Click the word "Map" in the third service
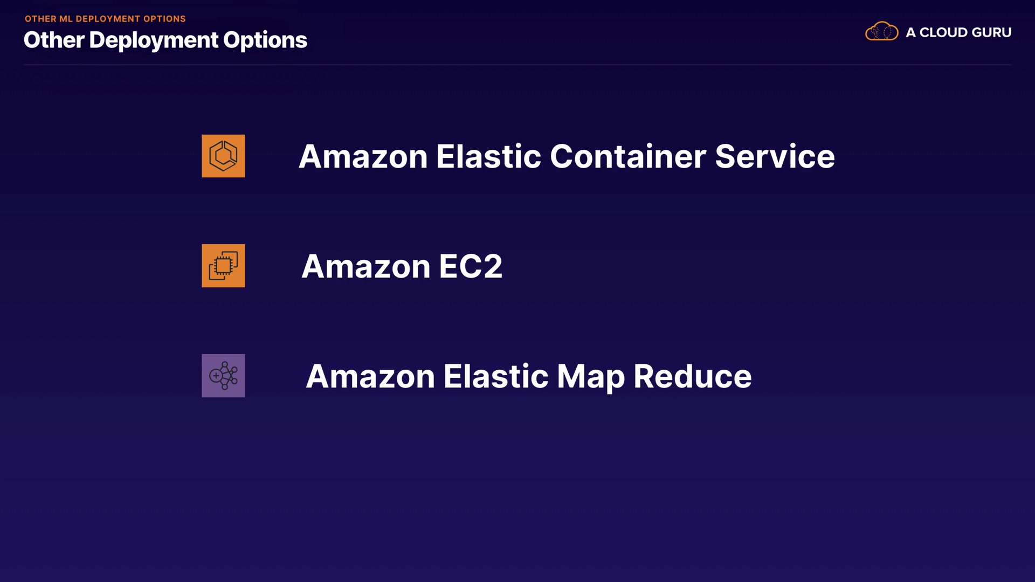The width and height of the screenshot is (1035, 582). (x=590, y=376)
